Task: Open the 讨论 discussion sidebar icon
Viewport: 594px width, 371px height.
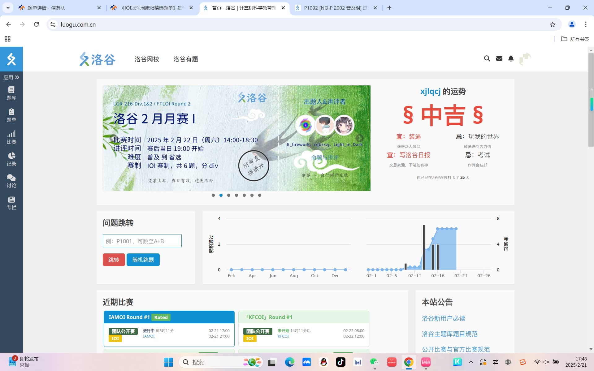Action: tap(11, 181)
